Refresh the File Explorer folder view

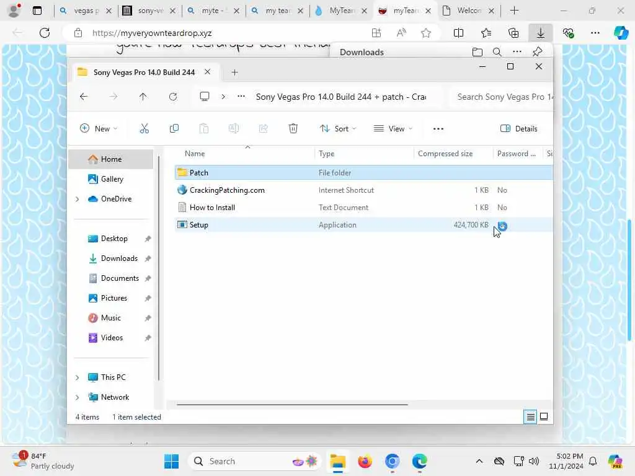173,97
